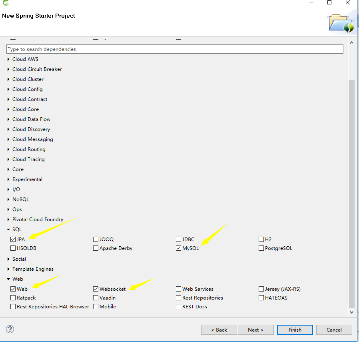Image resolution: width=359 pixels, height=342 pixels.
Task: Click the scrollbar down arrow
Action: pyautogui.click(x=352, y=312)
